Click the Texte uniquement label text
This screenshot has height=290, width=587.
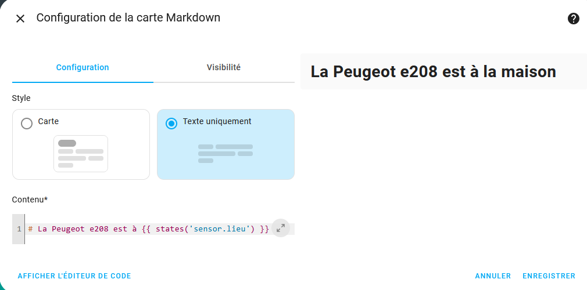[217, 121]
